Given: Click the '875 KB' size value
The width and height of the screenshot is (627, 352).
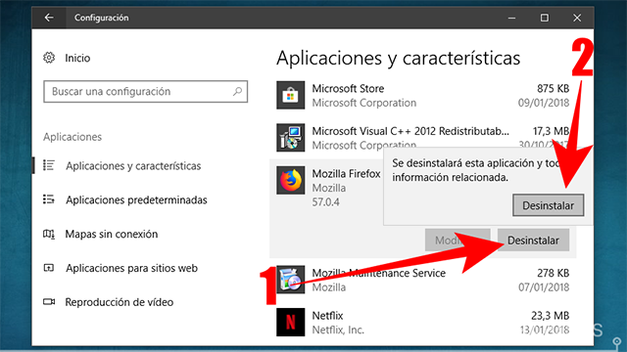Looking at the screenshot, I should [553, 89].
